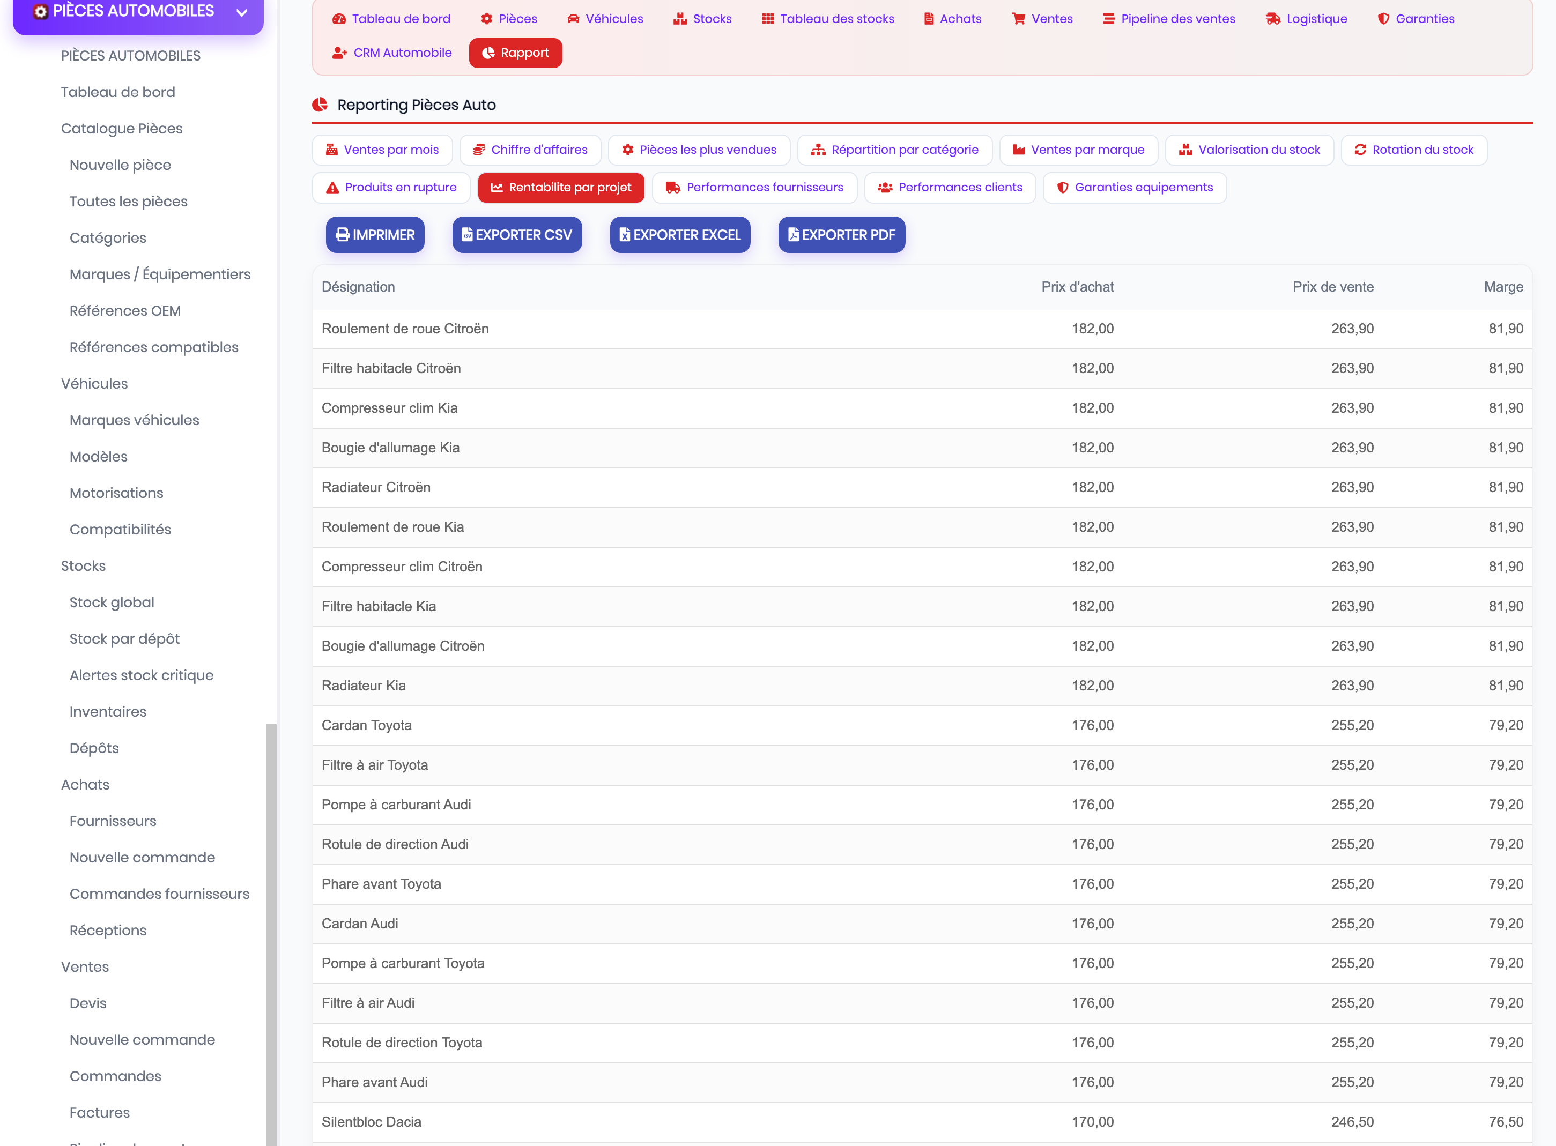Click the Chiffre d'affaires coins icon
1556x1146 pixels.
coord(479,150)
